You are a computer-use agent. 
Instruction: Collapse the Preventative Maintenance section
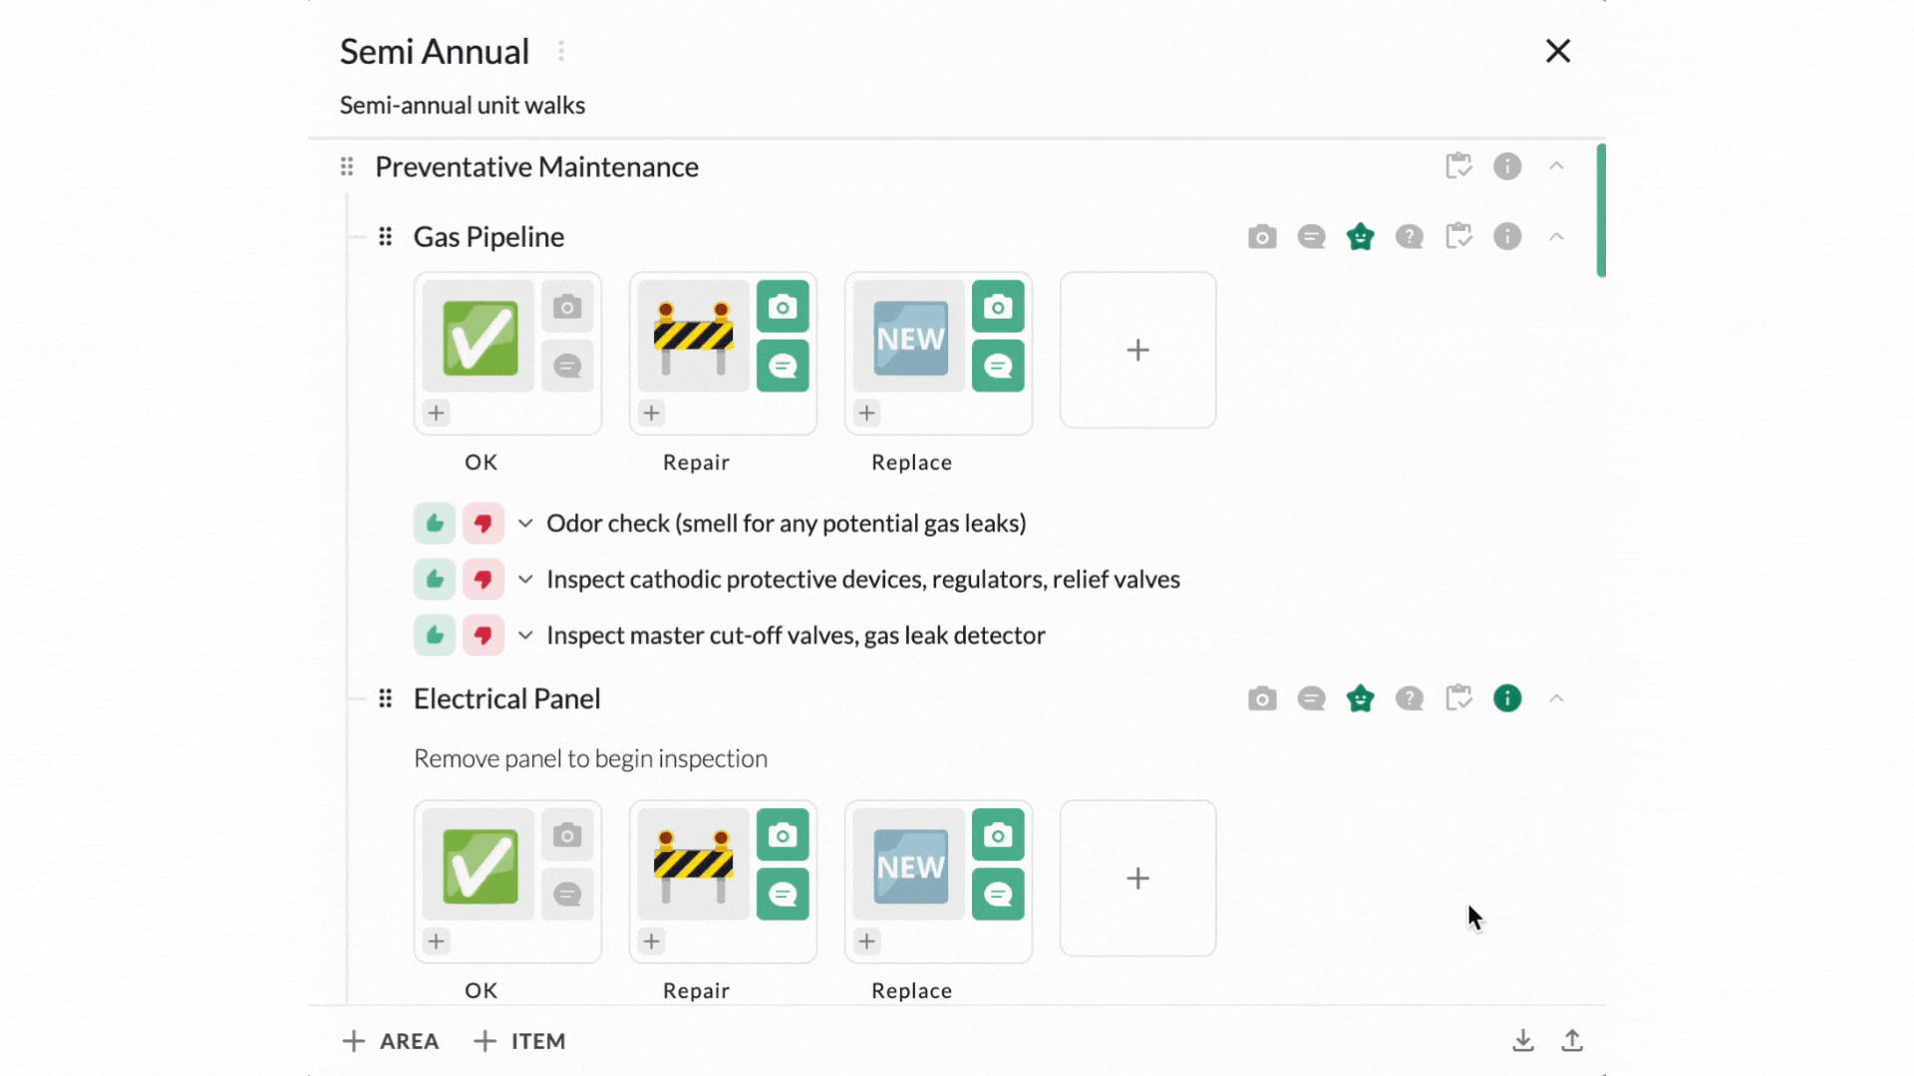[x=1556, y=165]
